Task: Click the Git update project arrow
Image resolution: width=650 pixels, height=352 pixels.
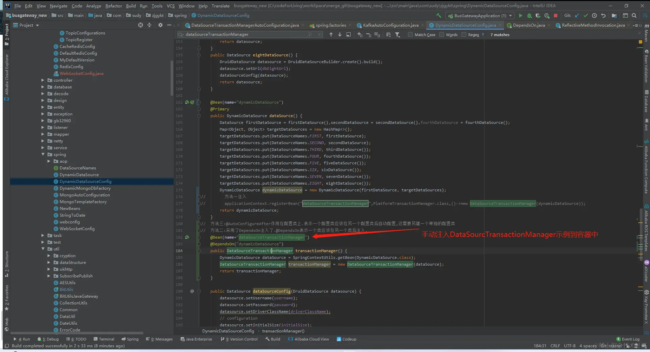Action: click(577, 16)
